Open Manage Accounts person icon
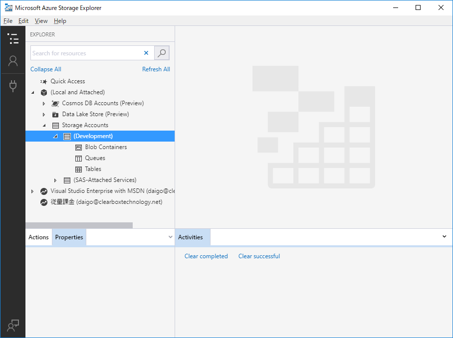Image resolution: width=453 pixels, height=338 pixels. 13,61
